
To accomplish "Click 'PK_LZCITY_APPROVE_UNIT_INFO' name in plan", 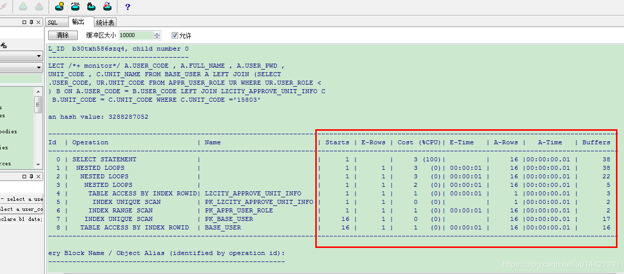I will [259, 202].
